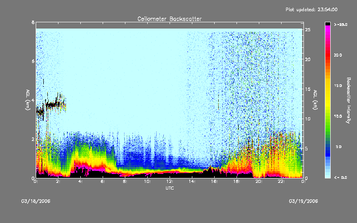The height and width of the screenshot is (223, 357).
Task: Click the "10.0" colorbar label
Action: coord(338,116)
